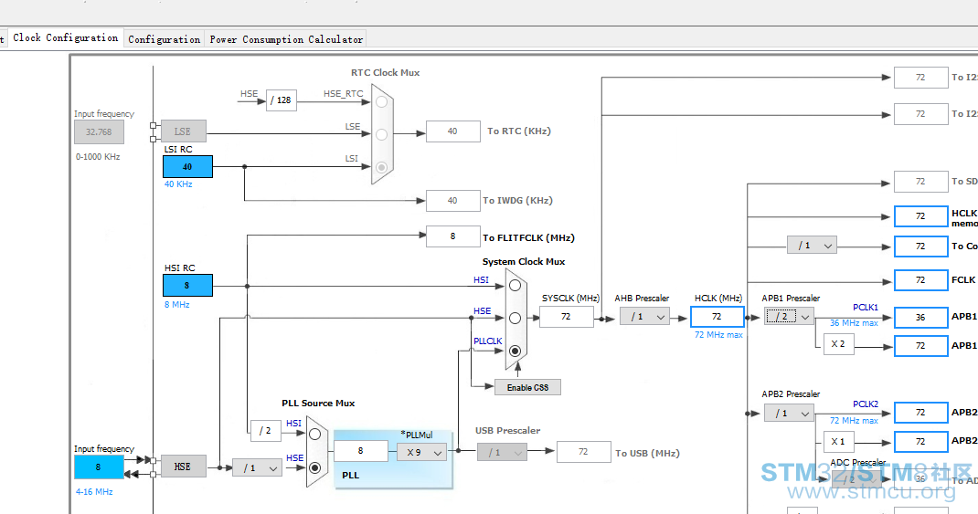Click the PLL input value 8 box
This screenshot has width=978, height=514.
tap(360, 450)
